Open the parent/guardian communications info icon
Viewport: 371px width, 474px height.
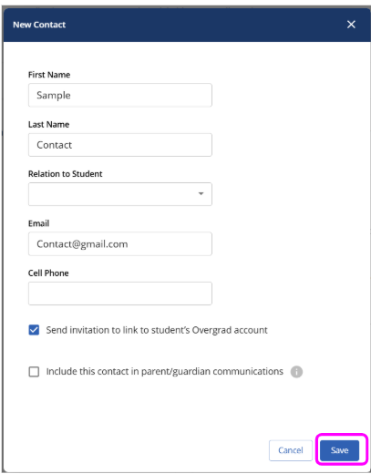pyautogui.click(x=296, y=372)
